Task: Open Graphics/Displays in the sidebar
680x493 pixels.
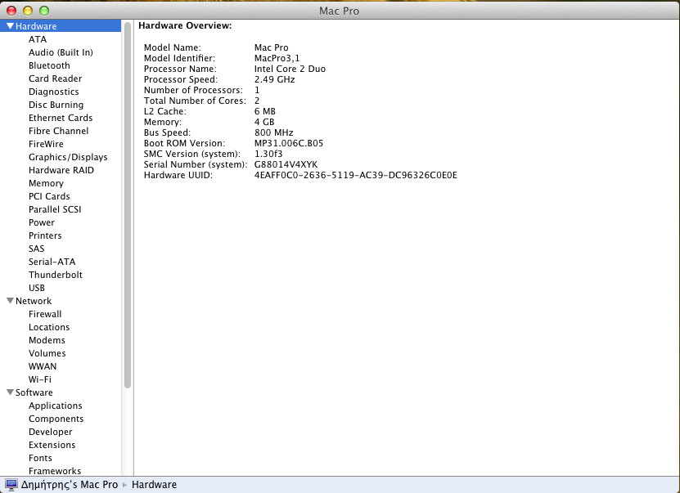Action: click(68, 157)
